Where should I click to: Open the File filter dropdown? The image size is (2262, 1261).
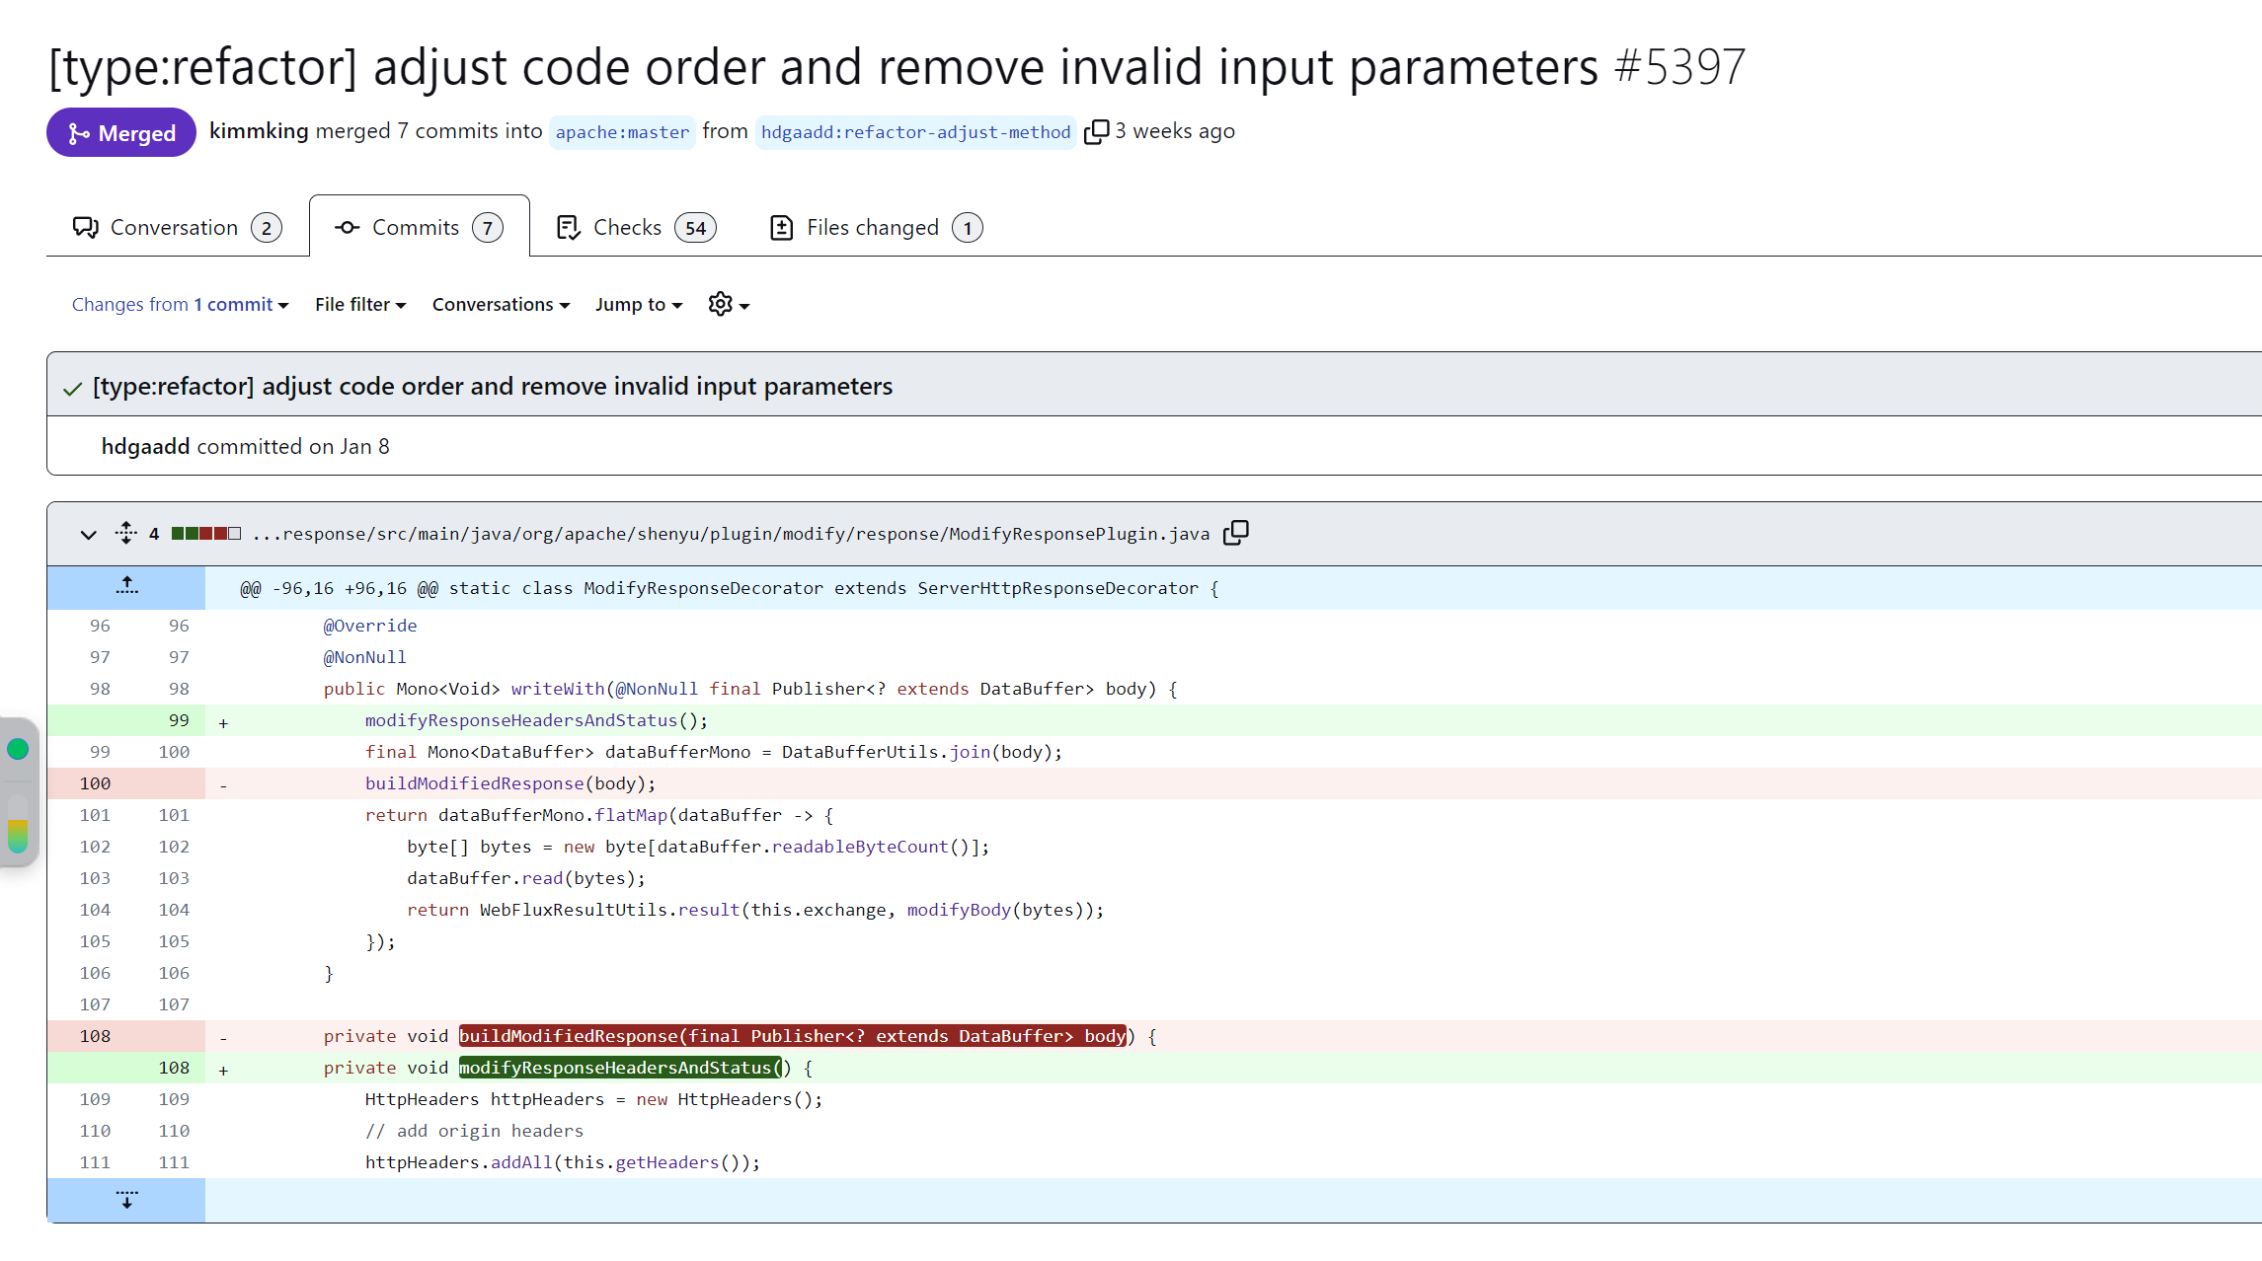pos(360,305)
